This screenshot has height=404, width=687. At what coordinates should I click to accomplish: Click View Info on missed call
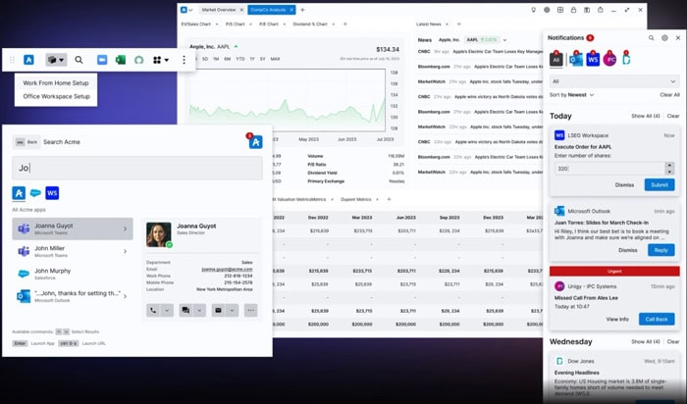617,319
